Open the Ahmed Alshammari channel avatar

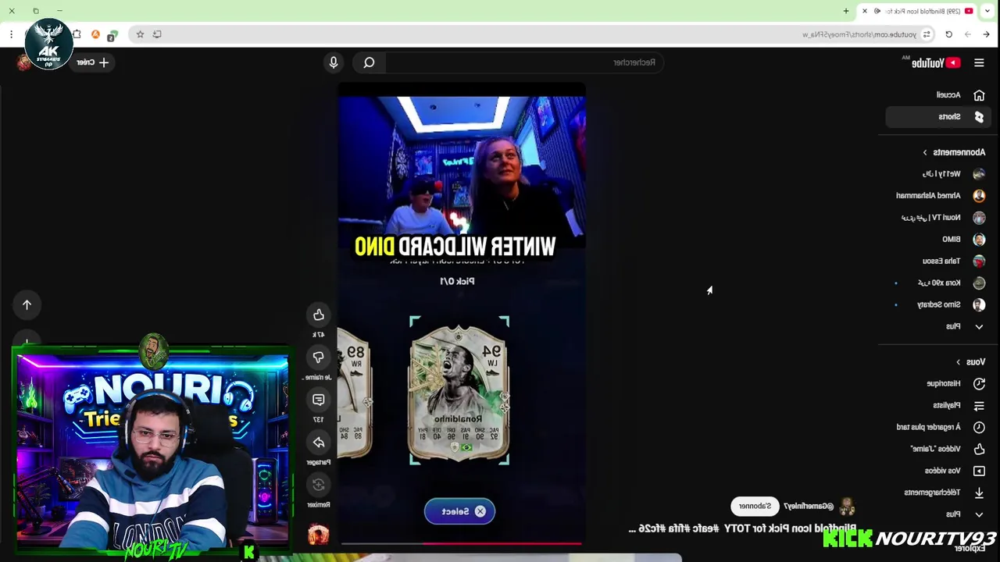click(x=979, y=196)
